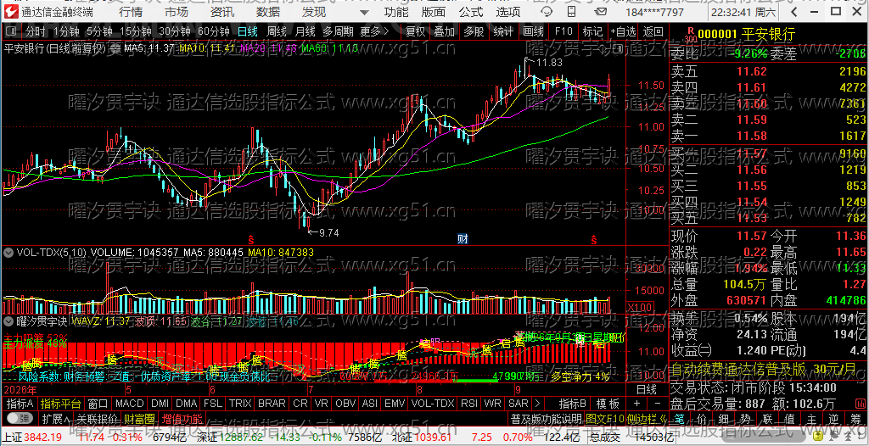Click the 标记 mark button
869x446 pixels.
592,31
